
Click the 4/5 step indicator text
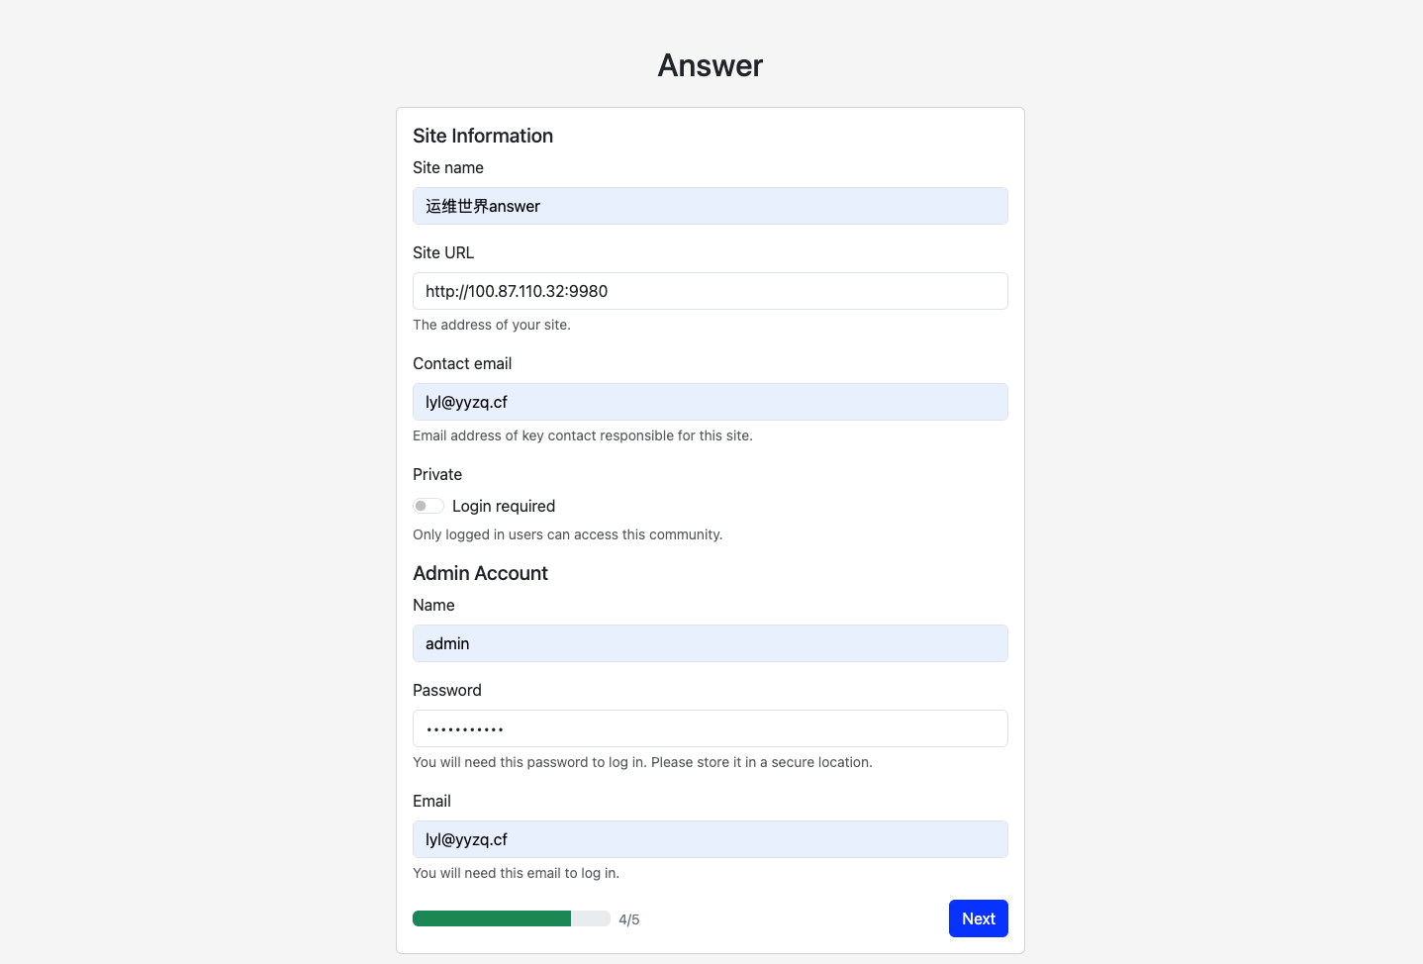pyautogui.click(x=629, y=919)
